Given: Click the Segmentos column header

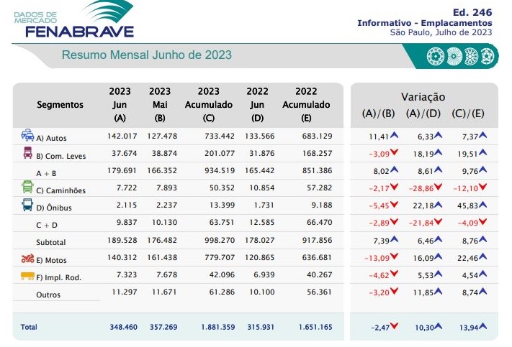Looking at the screenshot, I should click(x=60, y=105).
